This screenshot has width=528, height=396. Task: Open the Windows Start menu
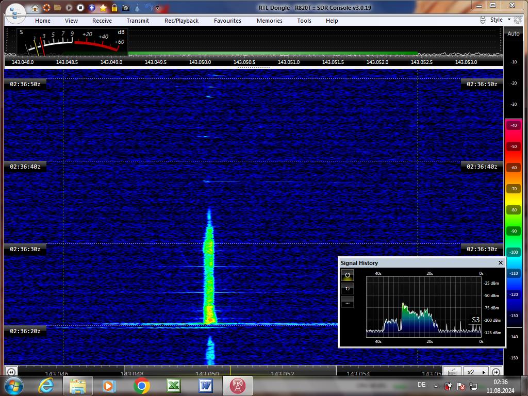click(13, 386)
